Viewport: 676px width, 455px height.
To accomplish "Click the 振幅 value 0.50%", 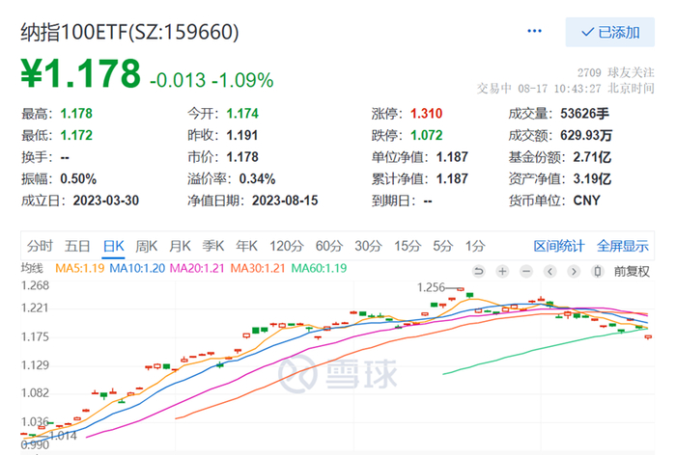I will (x=78, y=178).
